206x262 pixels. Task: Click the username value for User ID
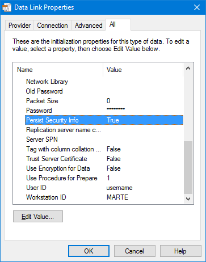[119, 188]
